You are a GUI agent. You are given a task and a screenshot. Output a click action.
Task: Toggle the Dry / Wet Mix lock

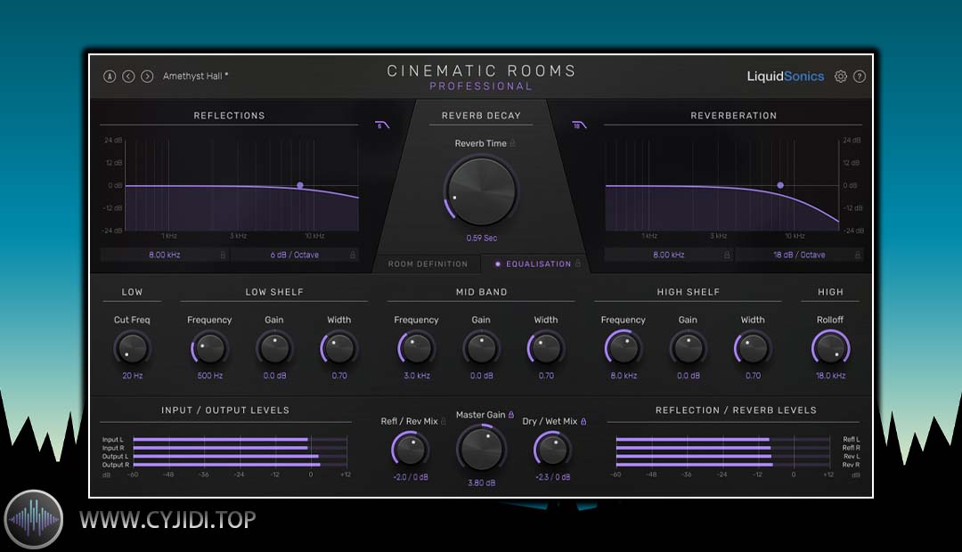(583, 421)
